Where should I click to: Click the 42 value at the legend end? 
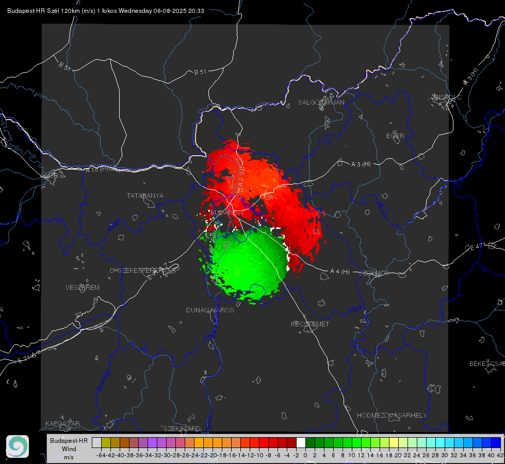click(x=500, y=455)
